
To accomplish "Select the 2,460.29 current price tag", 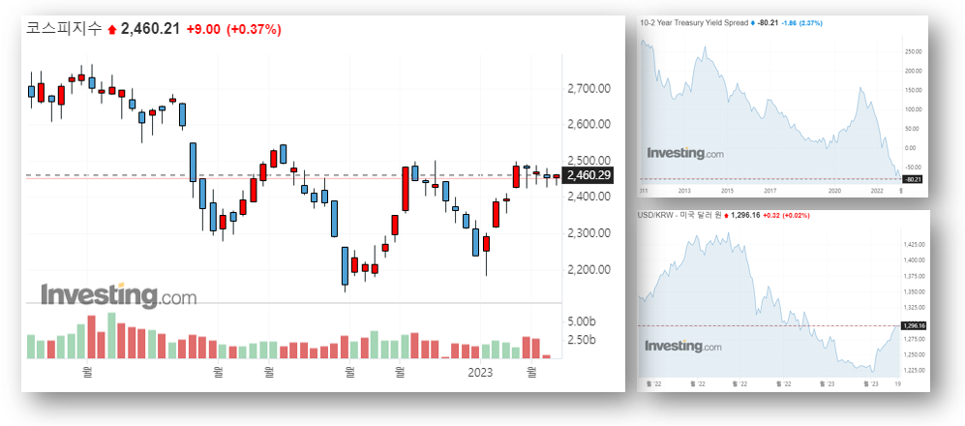I will click(x=588, y=175).
